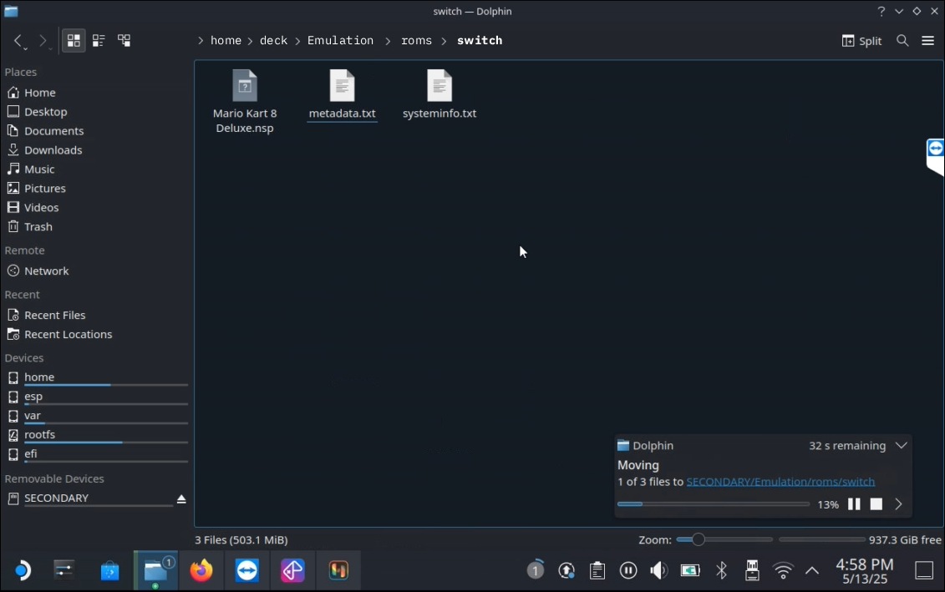Viewport: 945px width, 592px height.
Task: Open the Bluetooth tray icon
Action: pyautogui.click(x=721, y=570)
